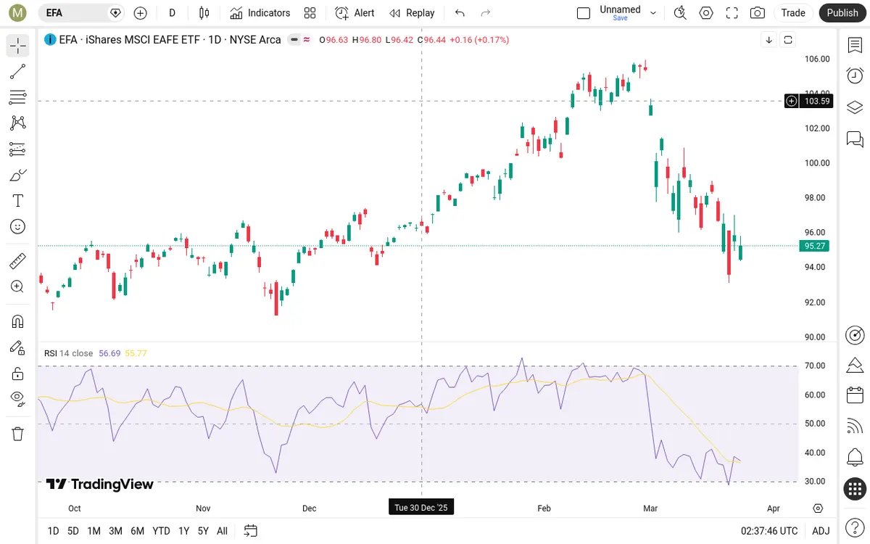Open the candlestick chart style menu
The width and height of the screenshot is (870, 544).
[204, 13]
